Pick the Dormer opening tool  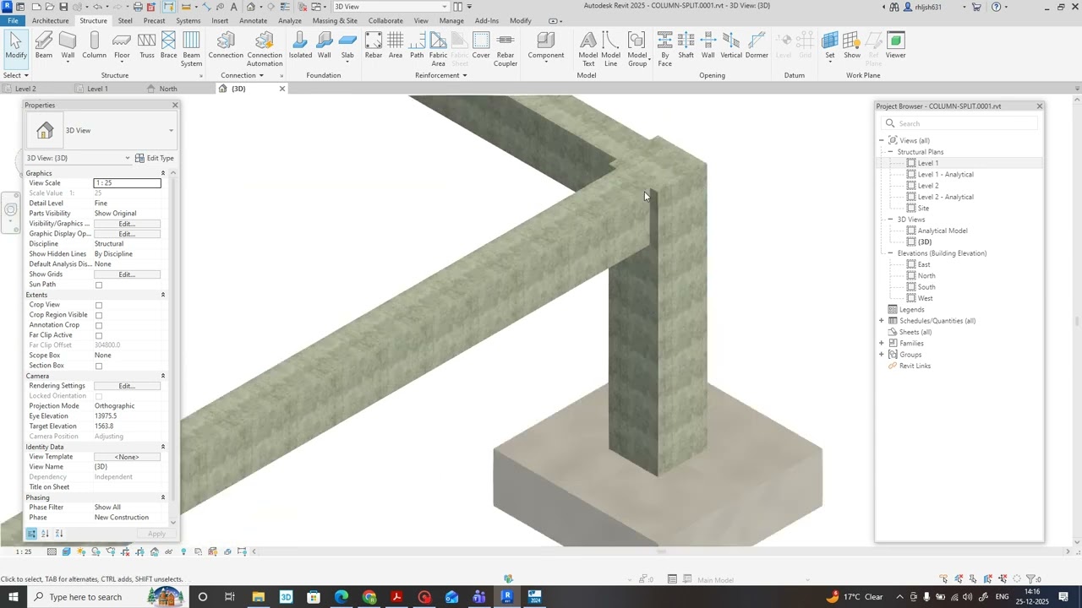[757, 46]
